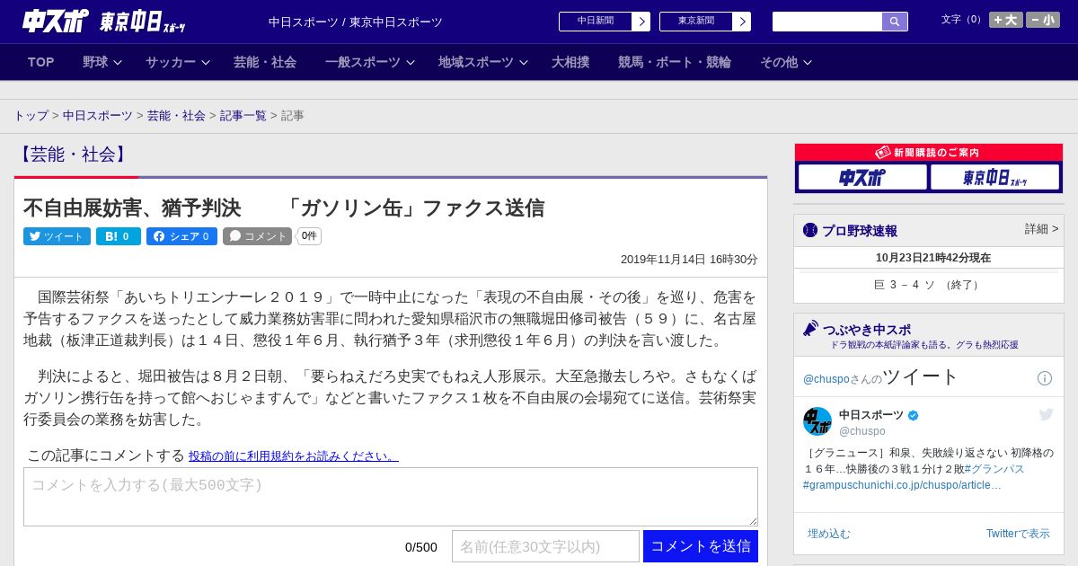
Task: Open the 中日新聞 link button
Action: [x=596, y=21]
